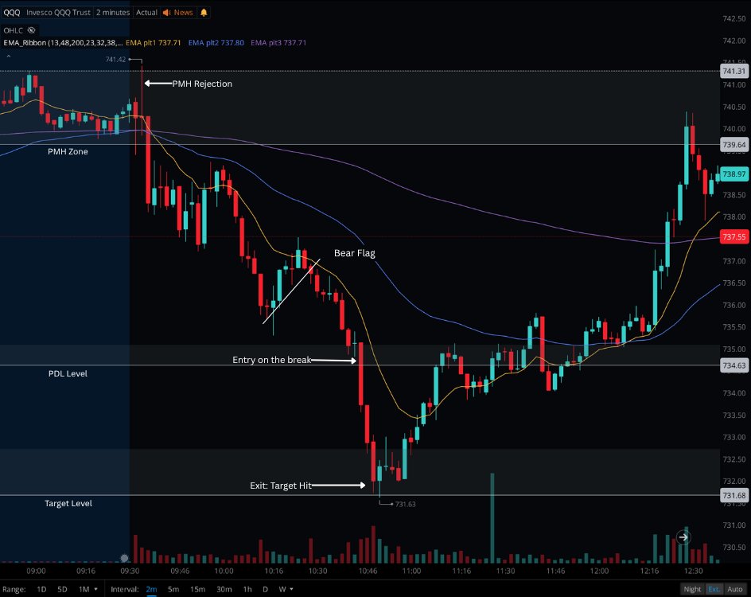Click the EMA plt2 737.80 value
This screenshot has height=597, width=751.
point(216,43)
